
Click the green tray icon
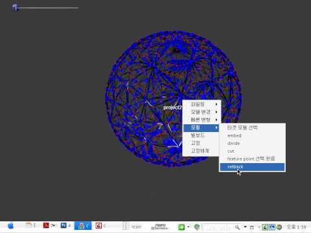(265, 227)
